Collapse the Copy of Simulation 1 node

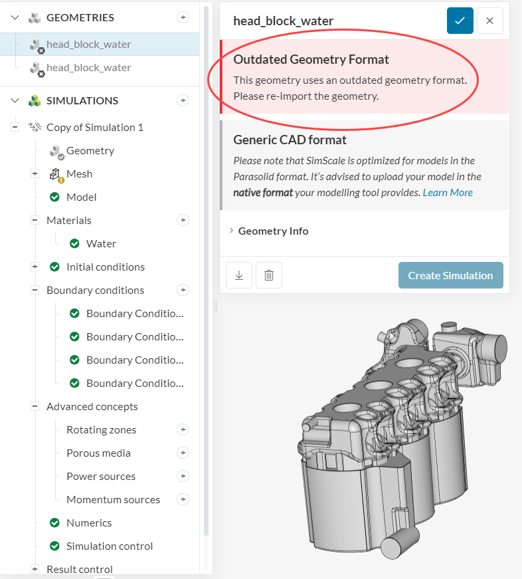click(15, 127)
